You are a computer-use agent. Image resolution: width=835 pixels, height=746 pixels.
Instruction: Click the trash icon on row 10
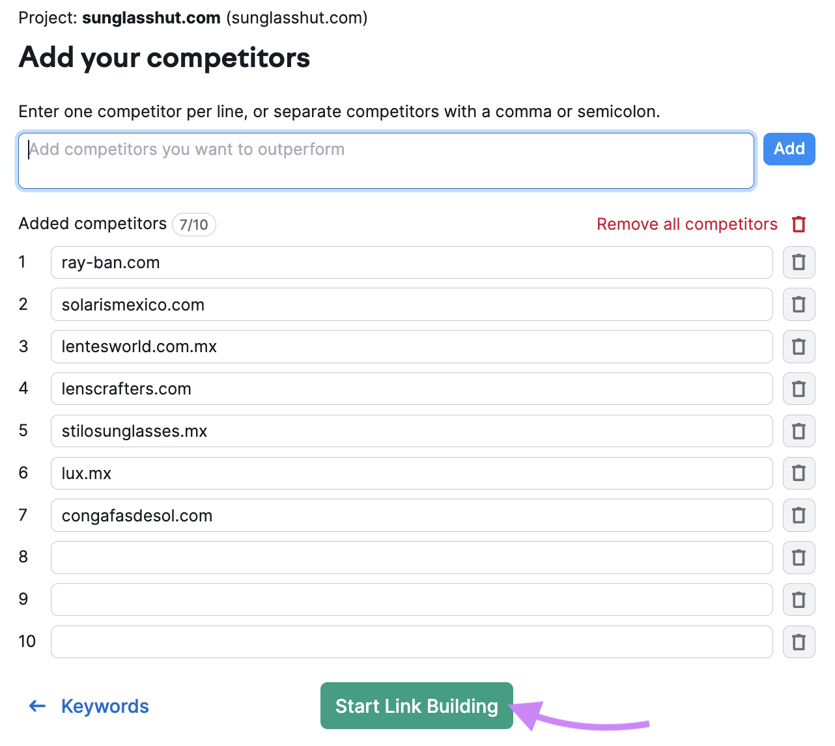[799, 641]
